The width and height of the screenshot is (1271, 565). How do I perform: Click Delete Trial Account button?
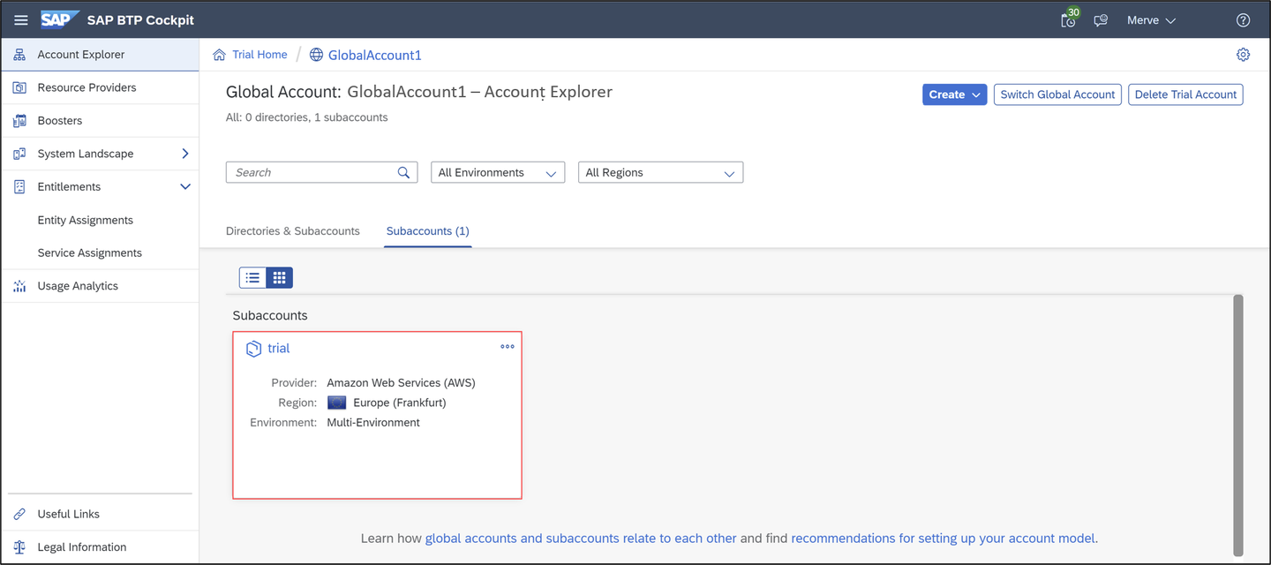point(1185,94)
